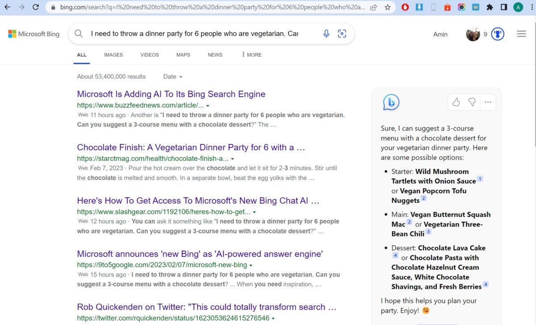The image size is (536, 325).
Task: Expand buzzfeednews URL dropdown arrow
Action: (x=208, y=106)
